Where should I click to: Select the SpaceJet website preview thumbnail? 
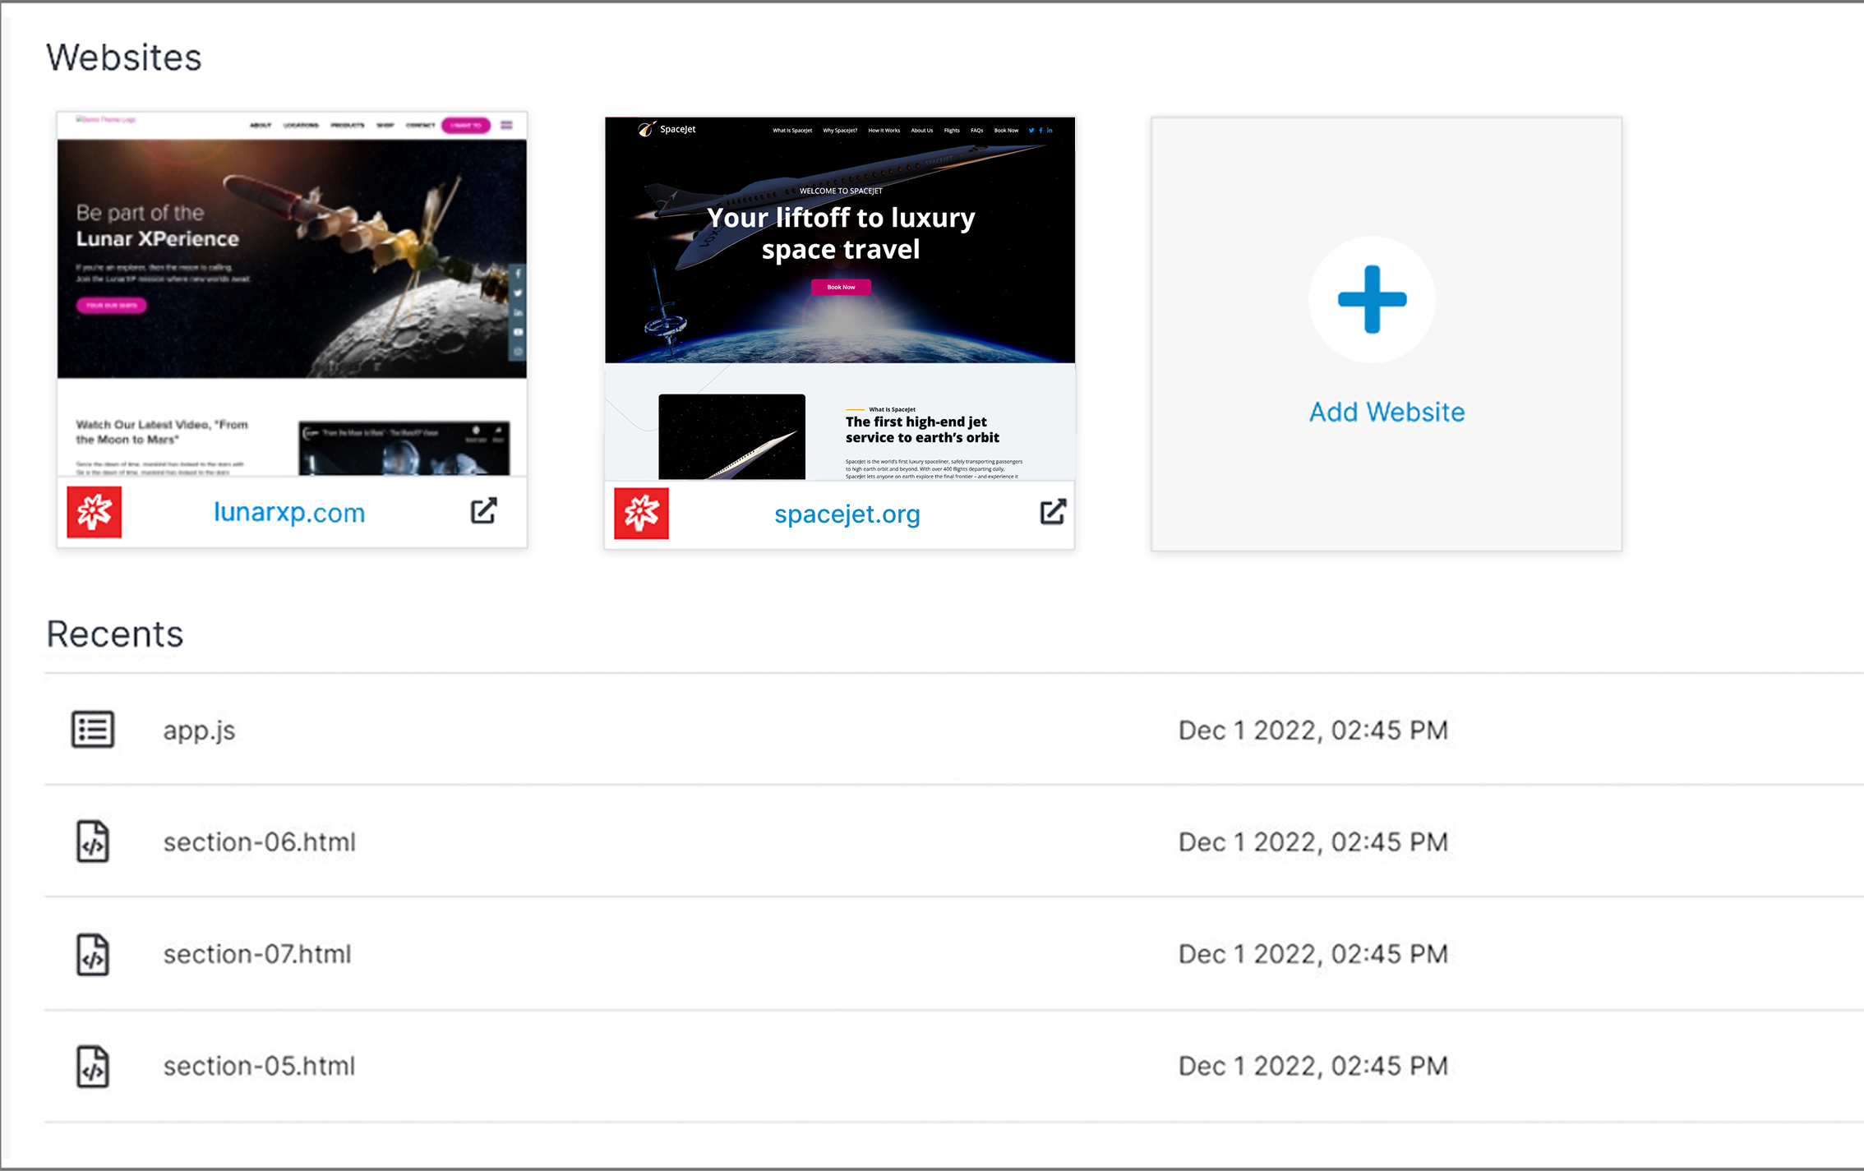point(840,298)
